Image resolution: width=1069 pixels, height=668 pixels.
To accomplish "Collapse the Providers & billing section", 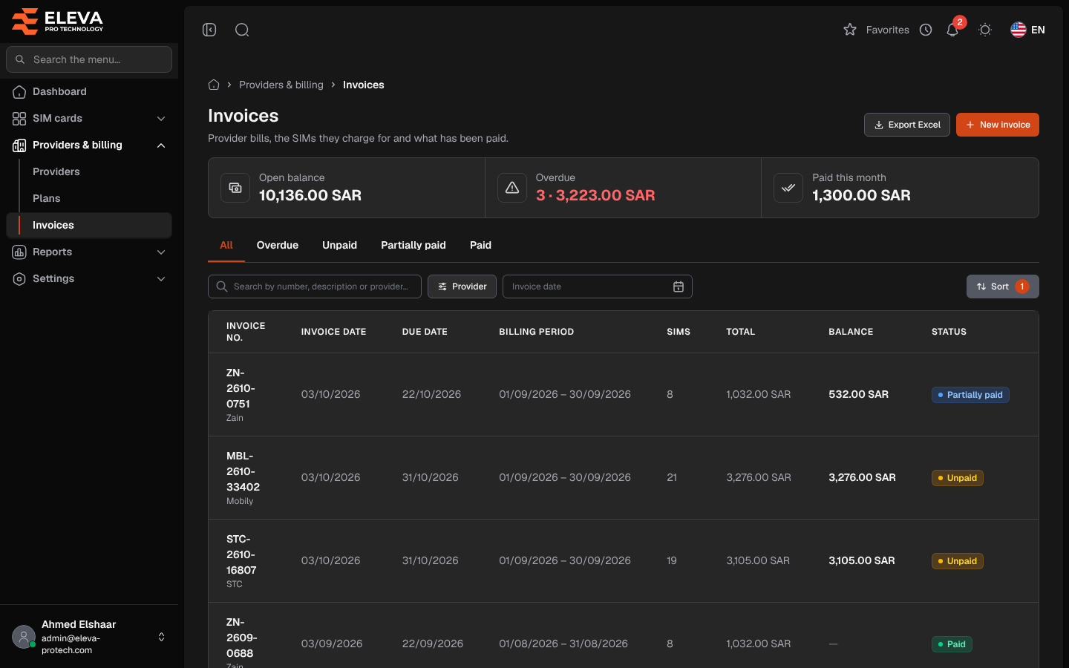I will [89, 145].
